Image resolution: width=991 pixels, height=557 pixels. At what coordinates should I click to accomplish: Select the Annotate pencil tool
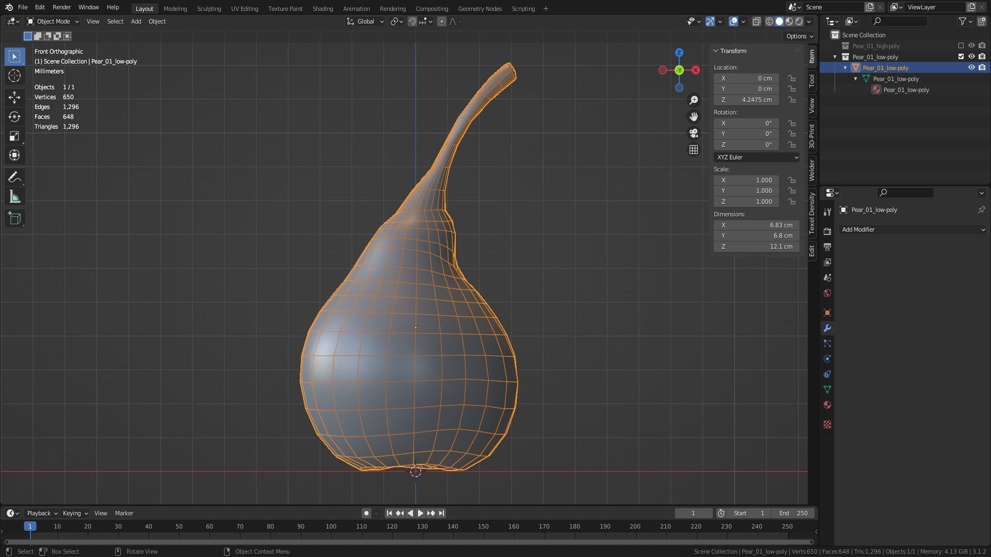click(14, 178)
